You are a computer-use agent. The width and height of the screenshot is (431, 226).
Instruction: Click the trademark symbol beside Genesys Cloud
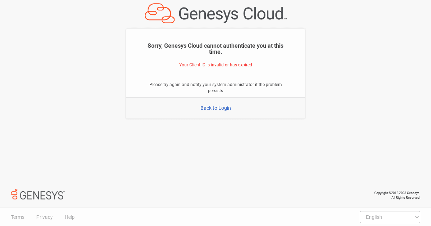click(x=285, y=18)
